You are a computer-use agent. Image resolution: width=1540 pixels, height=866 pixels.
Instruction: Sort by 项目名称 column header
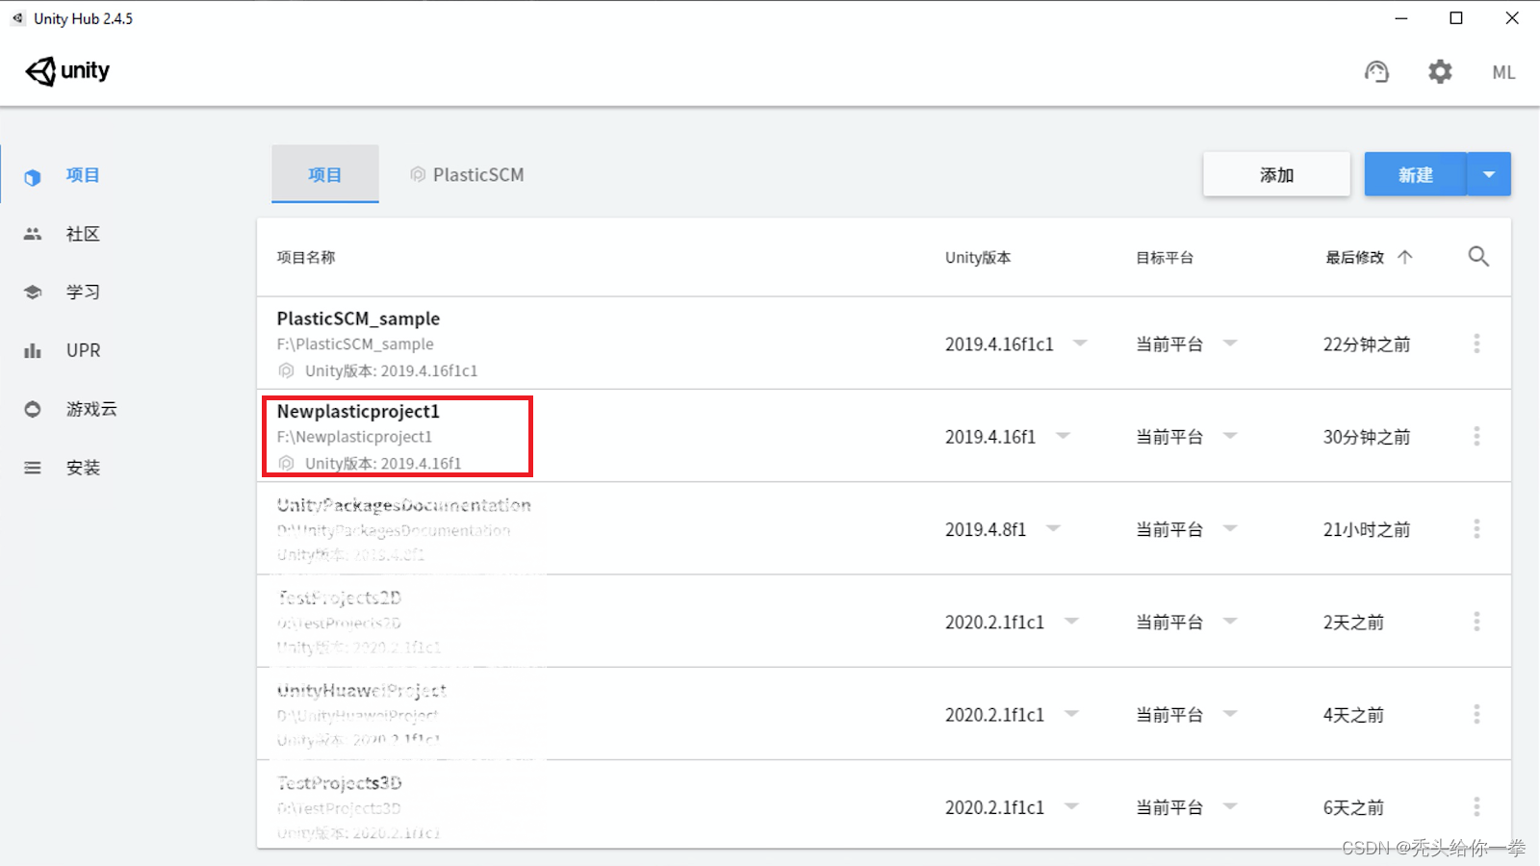click(x=306, y=257)
